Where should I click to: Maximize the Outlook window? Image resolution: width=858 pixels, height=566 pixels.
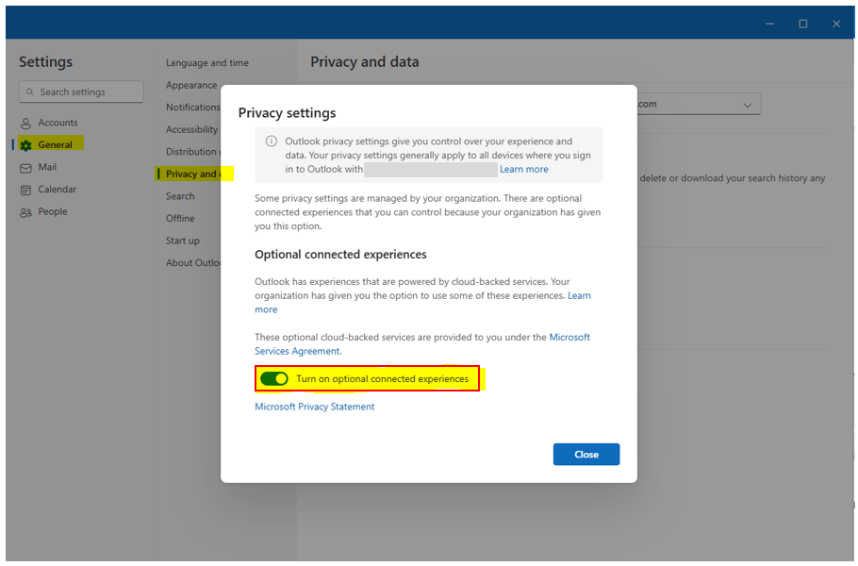pos(802,24)
